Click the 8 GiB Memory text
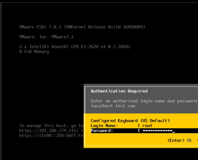The width and height of the screenshot is (198, 160). tap(34, 52)
